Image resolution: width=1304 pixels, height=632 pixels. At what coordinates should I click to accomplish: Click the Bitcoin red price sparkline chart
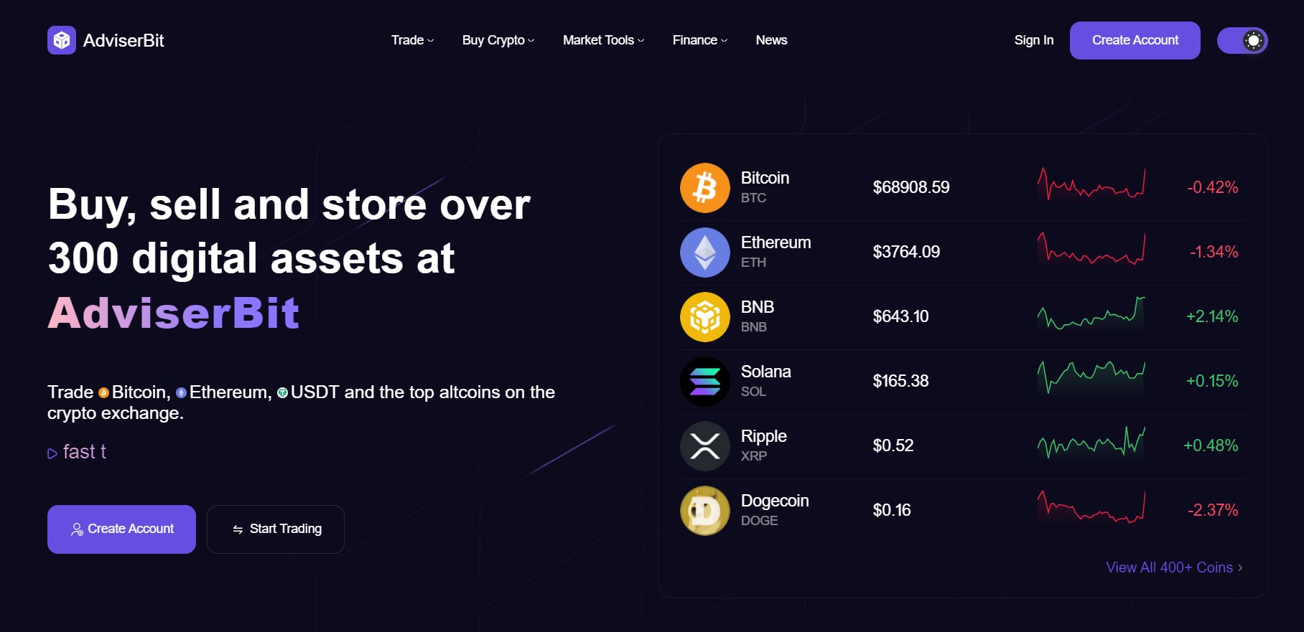pyautogui.click(x=1091, y=184)
